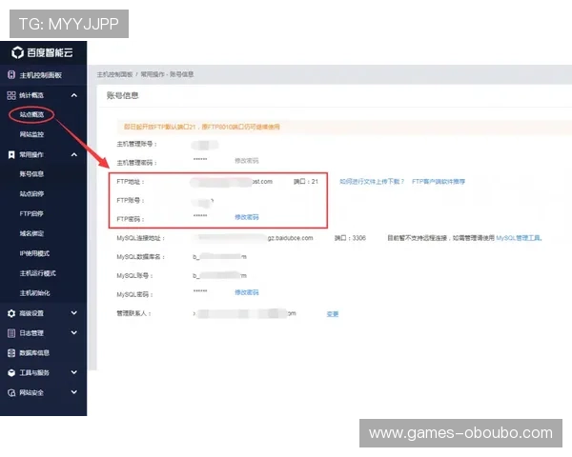Viewport: 572px width, 457px height.
Task: Click 修改密码 next to 主机管理密码
Action: click(247, 161)
